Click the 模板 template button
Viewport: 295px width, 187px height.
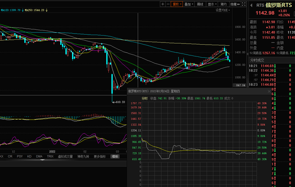point(115,157)
